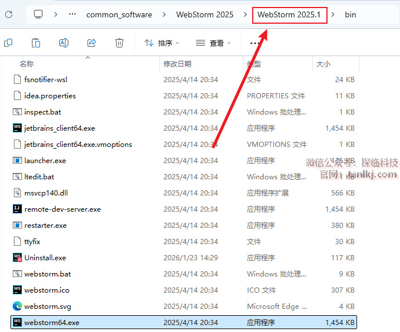Click the refresh icon in address bar
Screen dimensions: 400x332
9,14
